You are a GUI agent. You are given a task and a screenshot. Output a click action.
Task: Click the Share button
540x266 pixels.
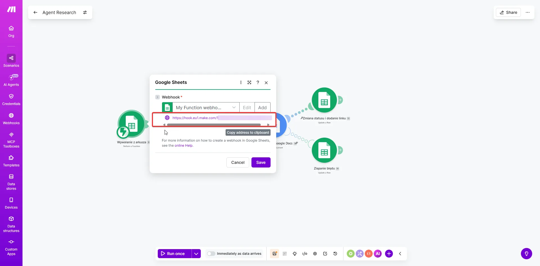tap(508, 12)
